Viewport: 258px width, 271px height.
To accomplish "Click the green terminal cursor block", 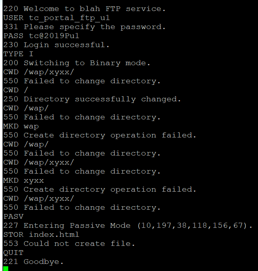I will pyautogui.click(x=5, y=269).
